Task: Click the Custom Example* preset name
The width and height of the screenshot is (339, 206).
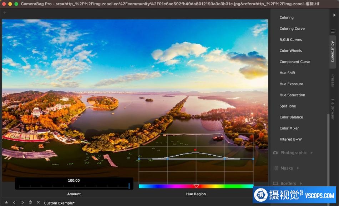Action: pyautogui.click(x=59, y=203)
